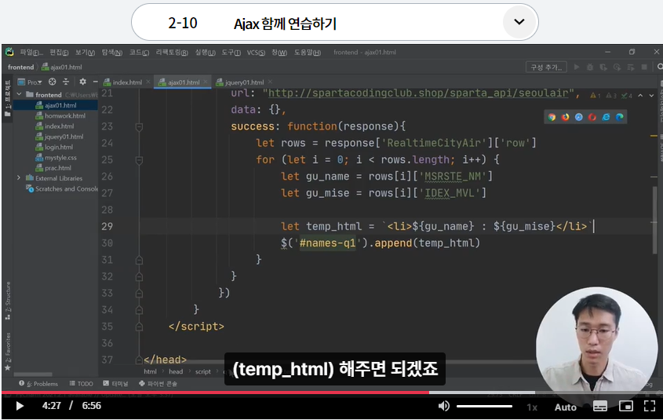Click the search magnifier icon
Image resolution: width=663 pixels, height=420 pixels.
pyautogui.click(x=660, y=67)
